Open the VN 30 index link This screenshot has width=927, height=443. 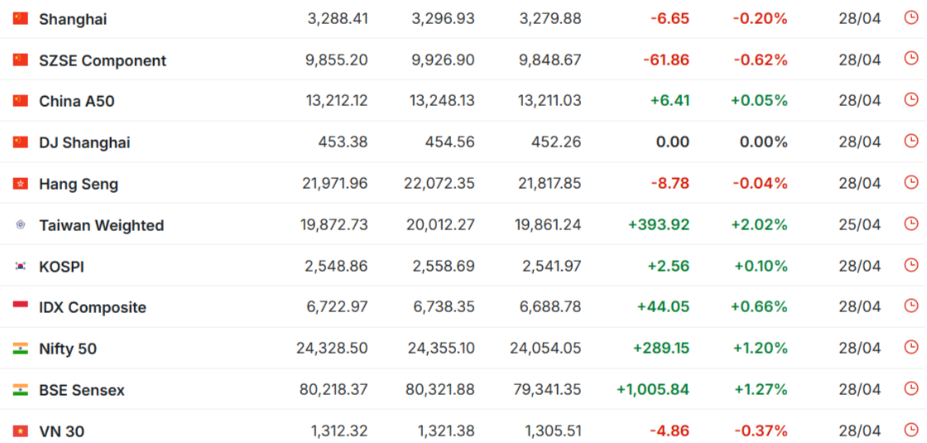coord(61,431)
